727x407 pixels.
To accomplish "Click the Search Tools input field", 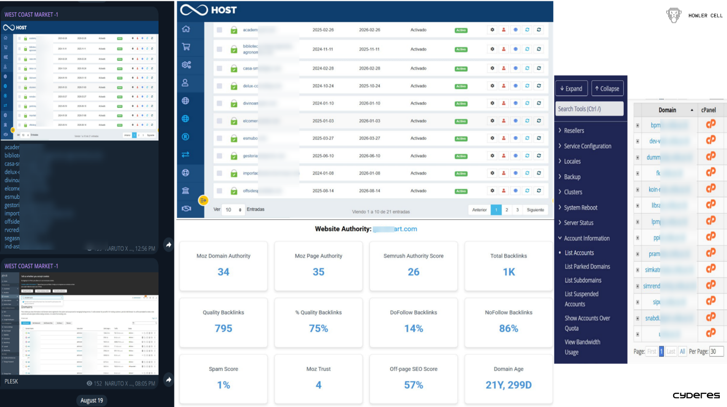I will [589, 109].
